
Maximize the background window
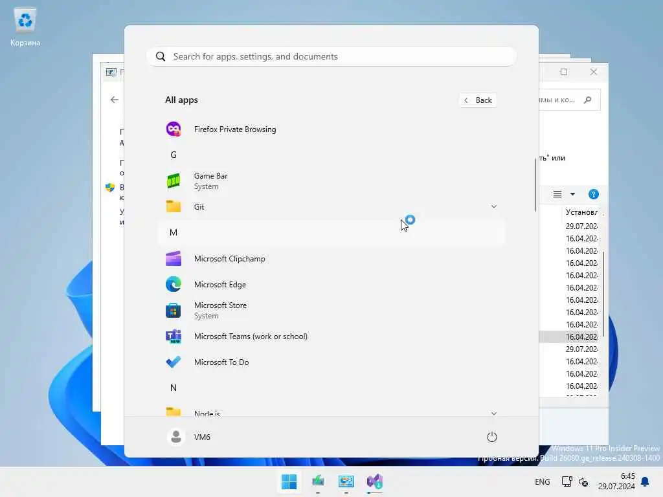(564, 72)
